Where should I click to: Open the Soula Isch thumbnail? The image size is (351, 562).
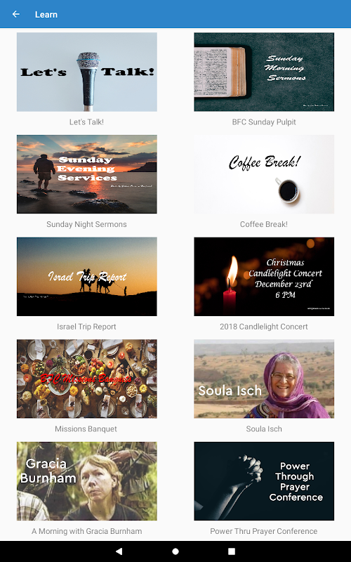(264, 379)
